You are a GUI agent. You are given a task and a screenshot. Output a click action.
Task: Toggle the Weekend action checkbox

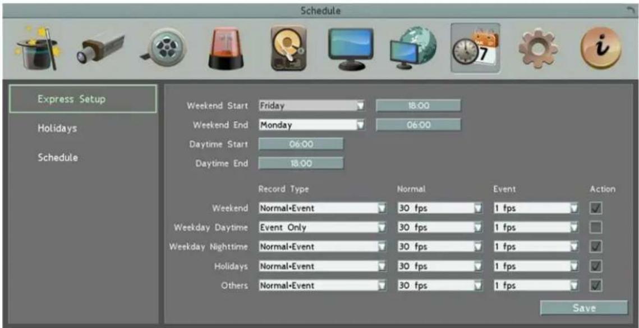[596, 208]
